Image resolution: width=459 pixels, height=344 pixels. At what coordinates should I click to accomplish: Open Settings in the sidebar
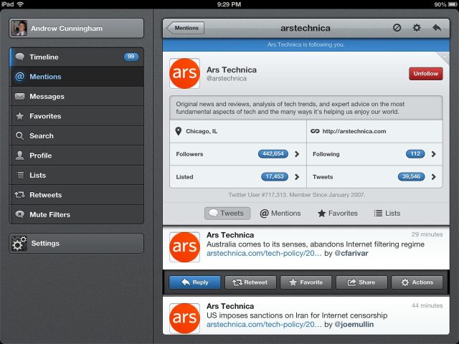(x=77, y=243)
